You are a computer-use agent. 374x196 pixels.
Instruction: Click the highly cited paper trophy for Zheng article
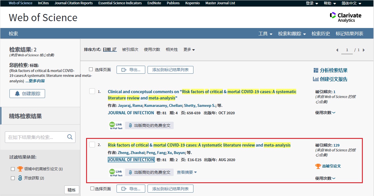pos(318,166)
